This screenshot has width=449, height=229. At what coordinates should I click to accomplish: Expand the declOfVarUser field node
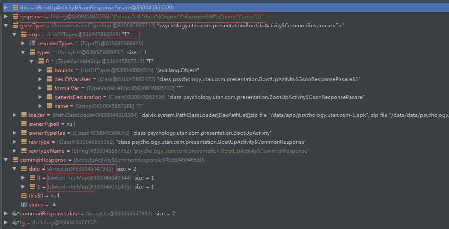click(40, 79)
